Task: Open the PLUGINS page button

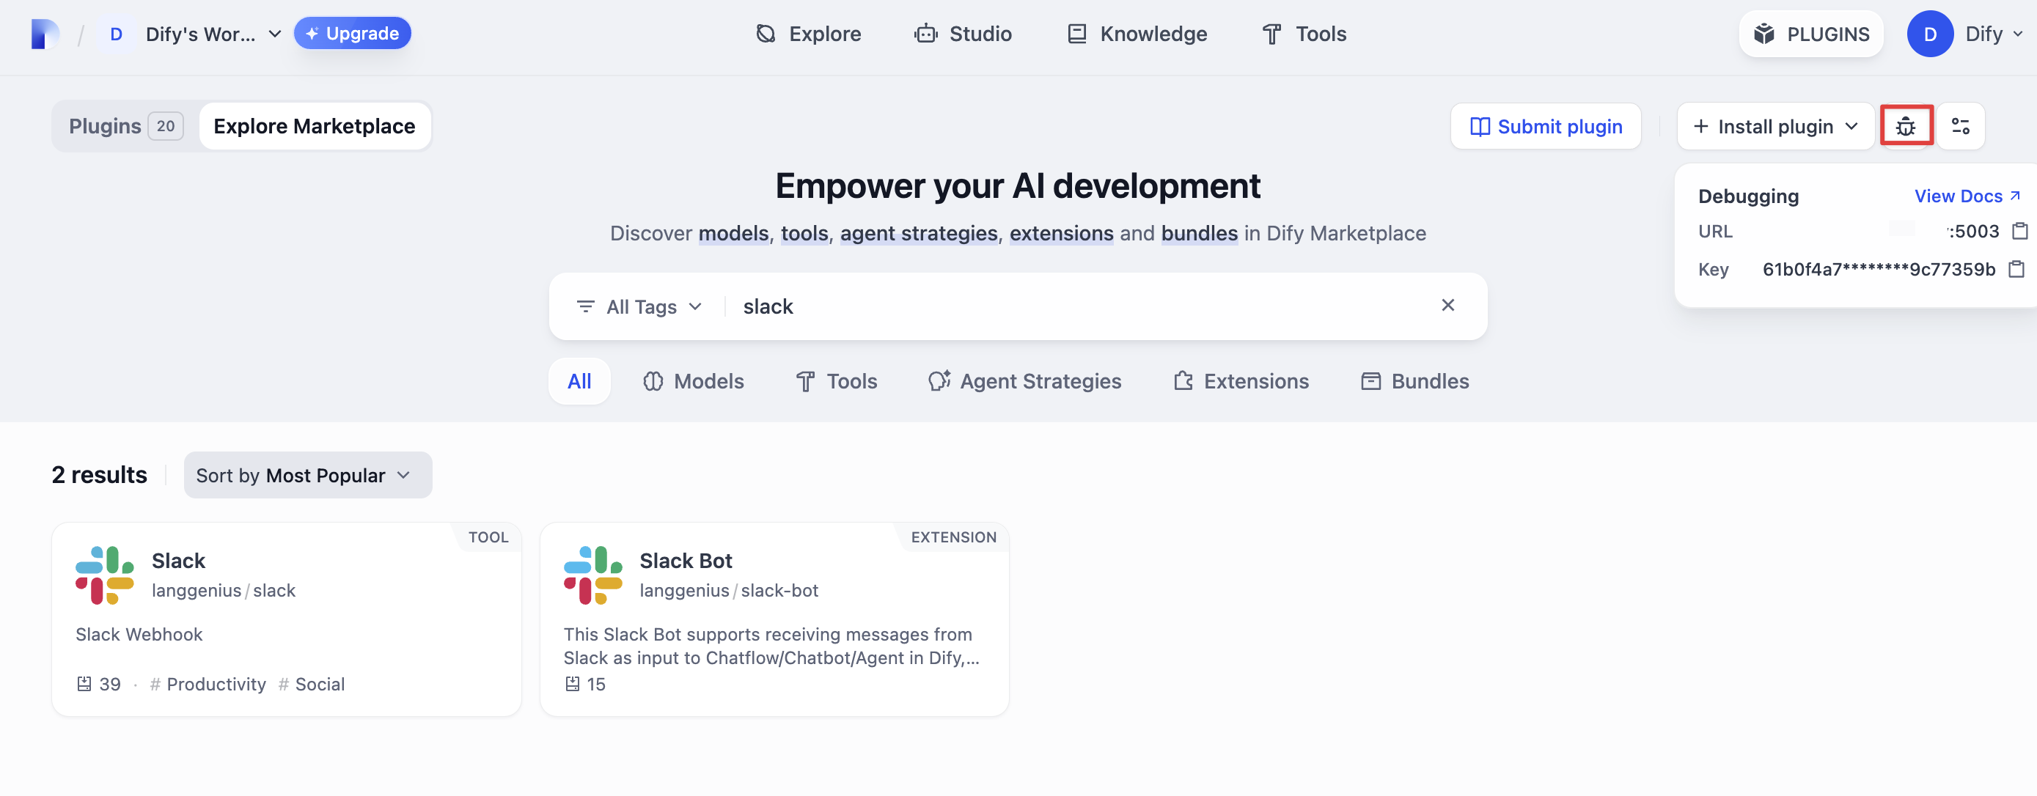Action: pyautogui.click(x=1811, y=34)
